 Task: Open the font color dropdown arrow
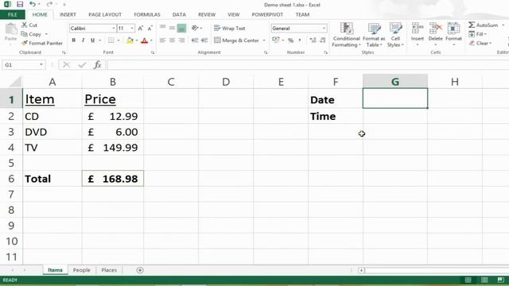pos(151,41)
